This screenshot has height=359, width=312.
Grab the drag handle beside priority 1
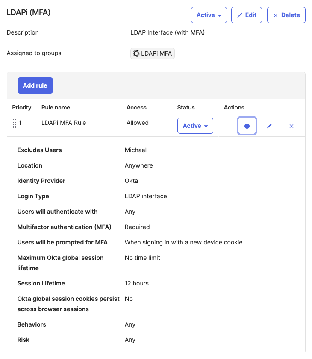point(15,123)
